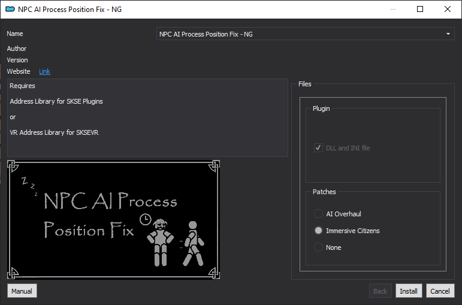Click the 'Requires' description line

tap(22, 86)
